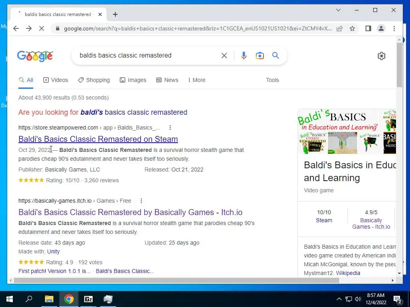
Task: Open the Chrome three-dot menu
Action: coord(394,28)
